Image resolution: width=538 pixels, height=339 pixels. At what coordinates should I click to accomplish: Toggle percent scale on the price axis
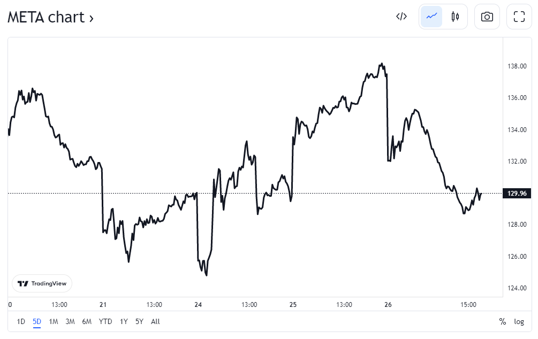pyautogui.click(x=502, y=321)
